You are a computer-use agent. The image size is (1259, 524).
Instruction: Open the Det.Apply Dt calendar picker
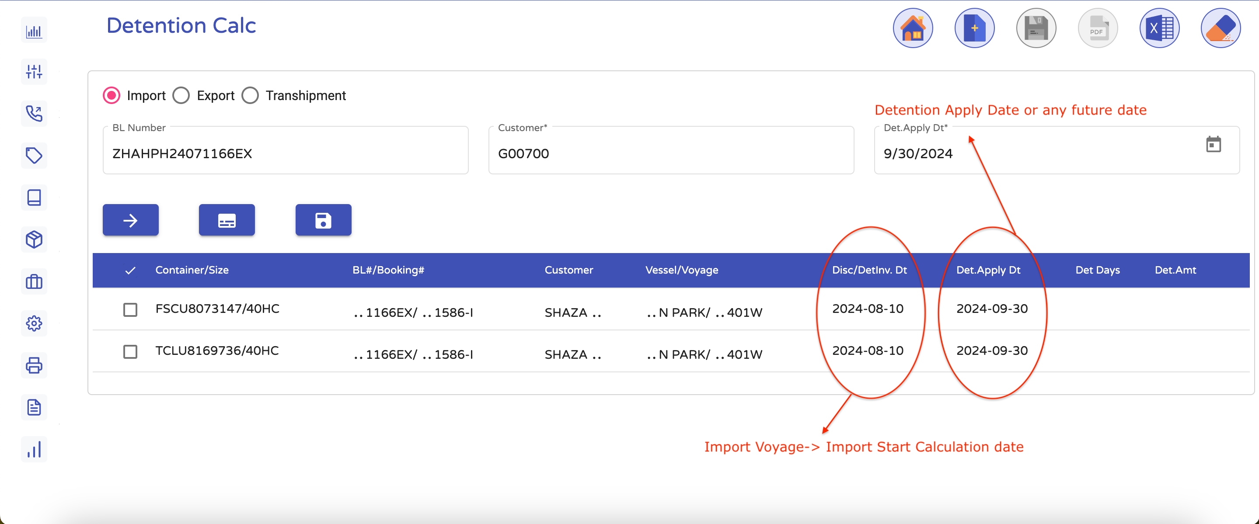point(1213,145)
